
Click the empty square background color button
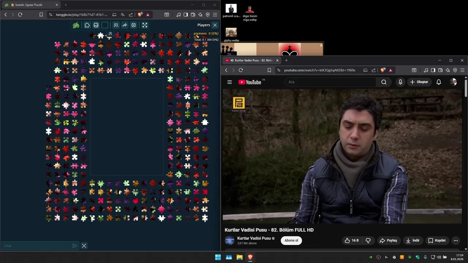pos(105,25)
